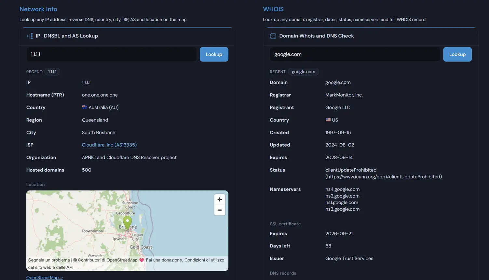Click registrant value Google LLC

click(338, 107)
